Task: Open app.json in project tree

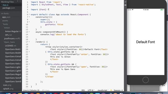Action: [6, 17]
